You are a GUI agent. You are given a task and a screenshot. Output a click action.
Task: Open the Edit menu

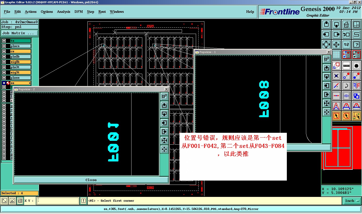pos(18,12)
